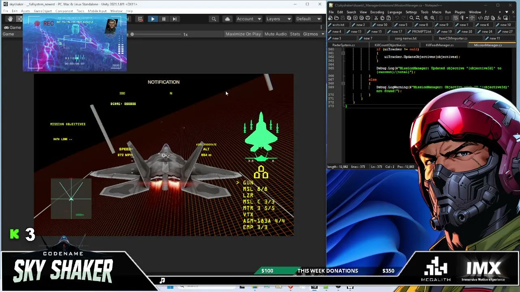Step one frame forward in Unity
This screenshot has height=292, width=520.
point(175,19)
